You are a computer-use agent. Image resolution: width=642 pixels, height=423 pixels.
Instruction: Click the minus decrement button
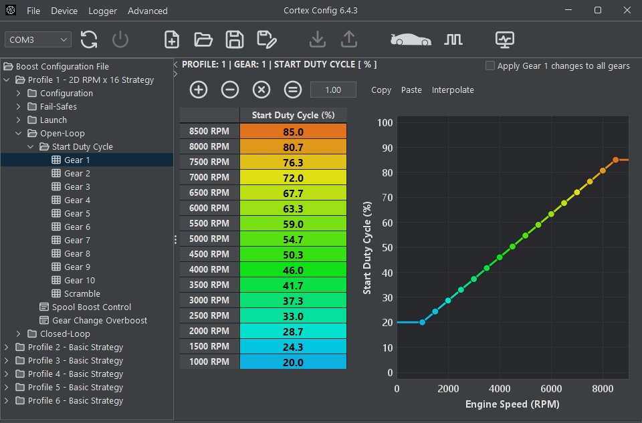(x=230, y=90)
